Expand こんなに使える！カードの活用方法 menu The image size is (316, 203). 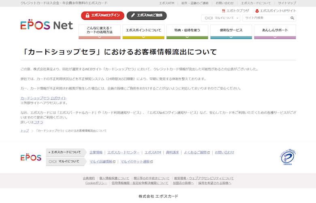(100, 32)
